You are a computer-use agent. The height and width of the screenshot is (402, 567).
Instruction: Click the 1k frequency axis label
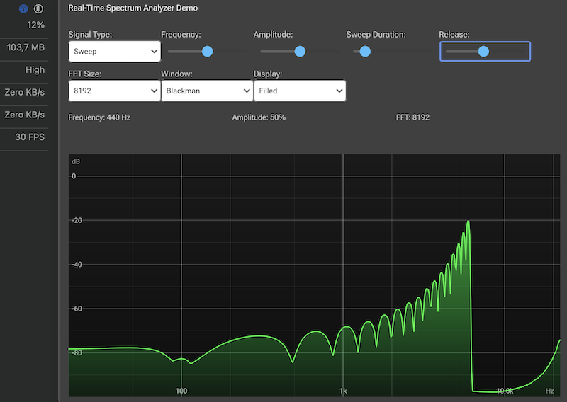(343, 391)
